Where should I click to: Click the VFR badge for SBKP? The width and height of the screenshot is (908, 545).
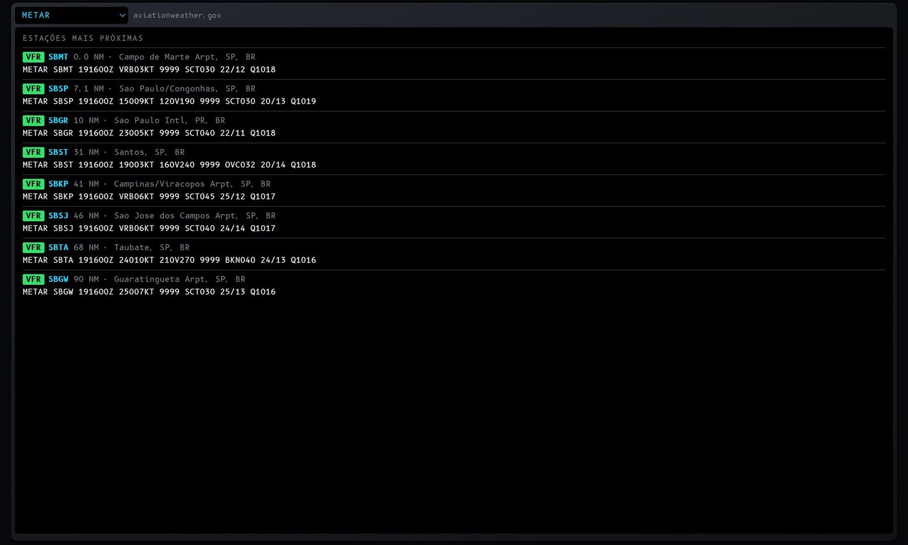coord(33,184)
